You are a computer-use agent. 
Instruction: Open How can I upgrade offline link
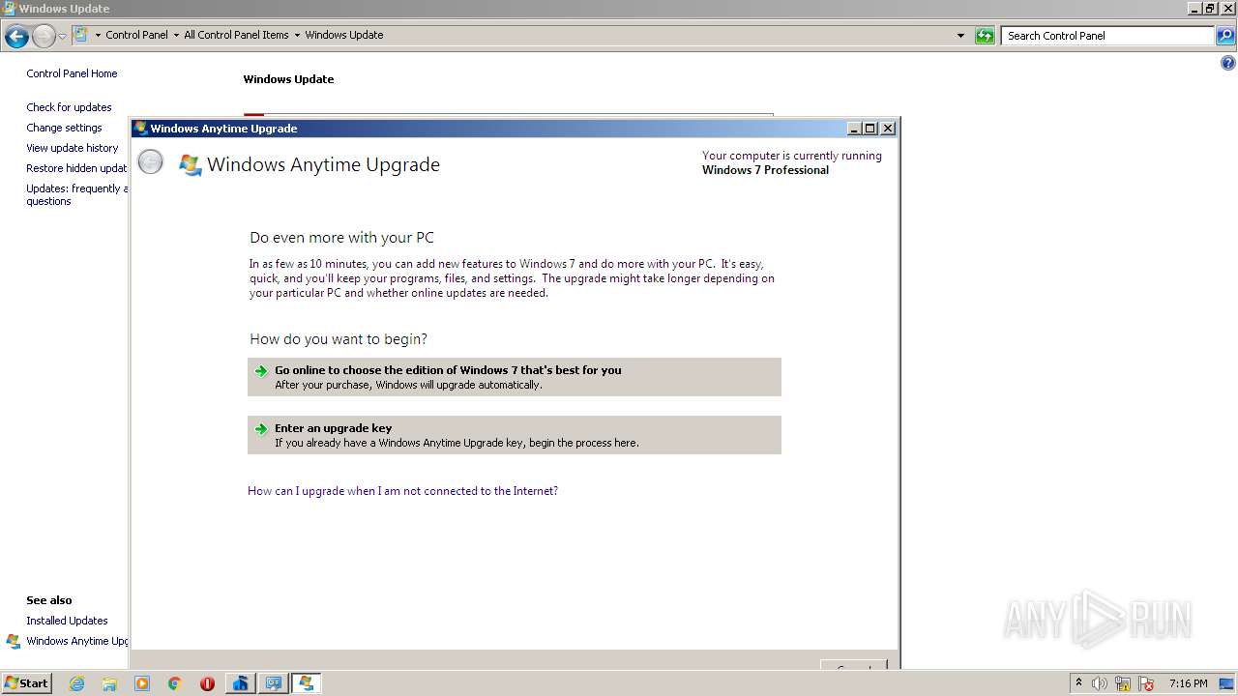coord(402,491)
